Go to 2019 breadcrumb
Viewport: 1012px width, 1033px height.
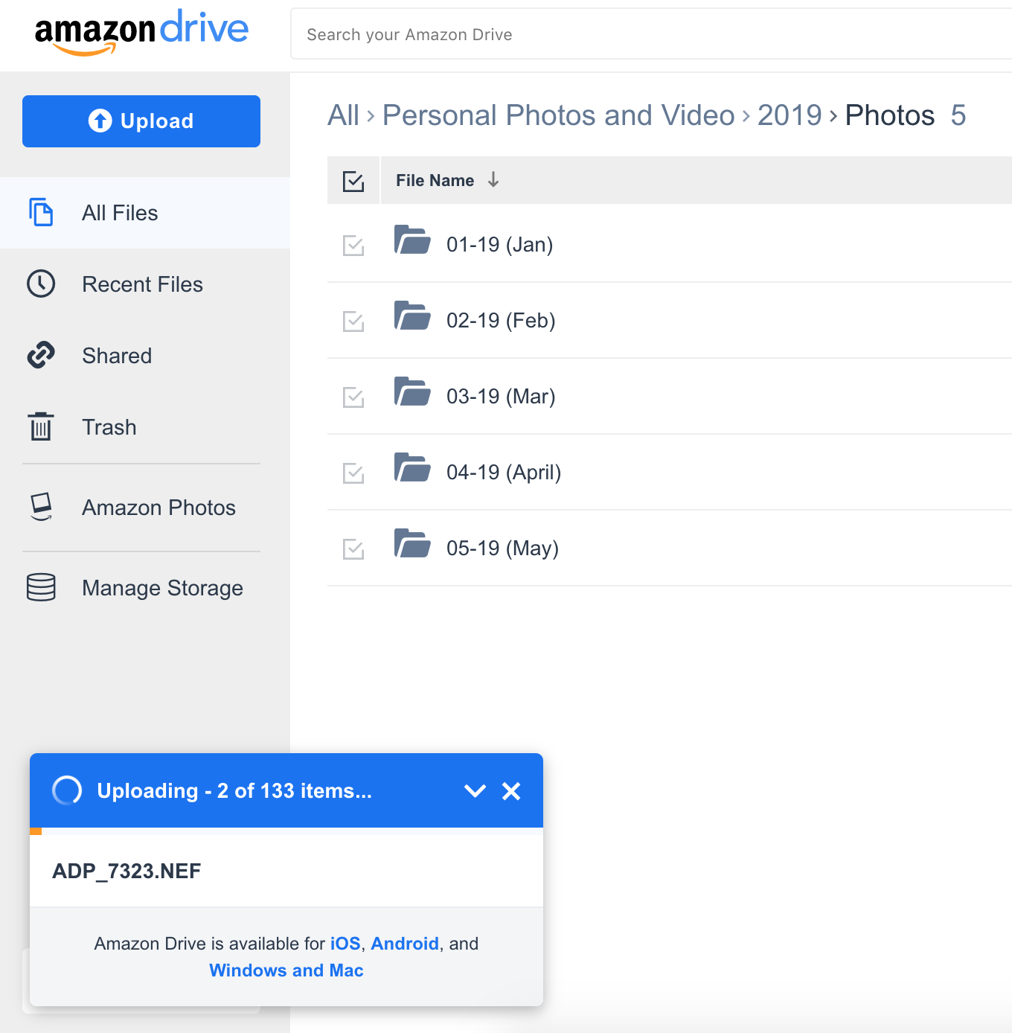tap(790, 115)
